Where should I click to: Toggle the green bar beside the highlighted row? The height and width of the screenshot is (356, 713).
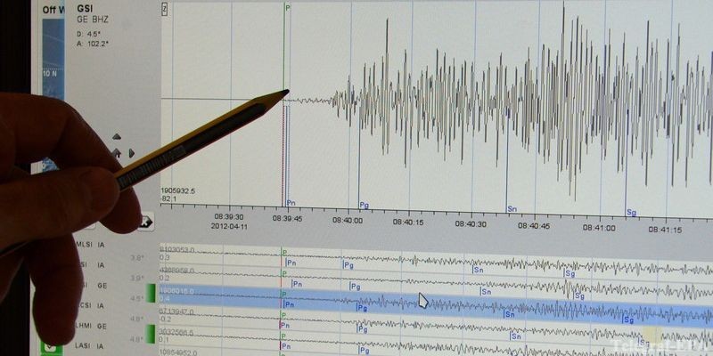point(151,292)
